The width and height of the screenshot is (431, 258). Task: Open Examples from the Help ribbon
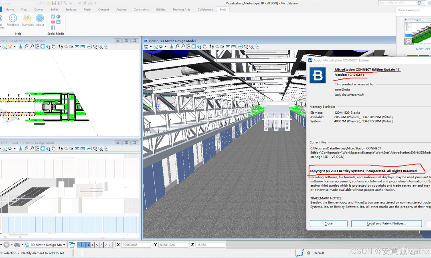pyautogui.click(x=28, y=20)
